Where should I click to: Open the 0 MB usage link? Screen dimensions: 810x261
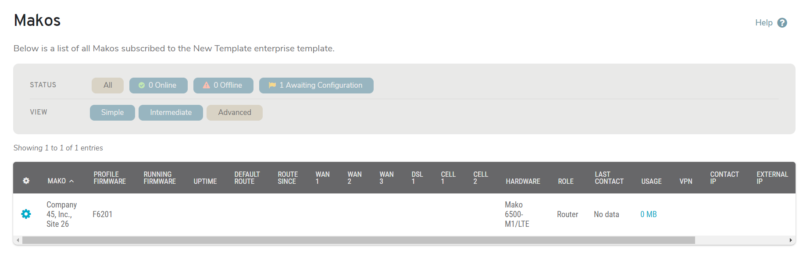tap(648, 214)
